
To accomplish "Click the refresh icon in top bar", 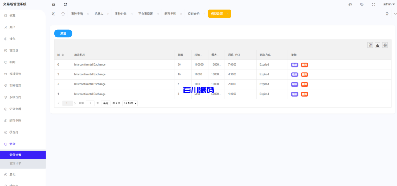I will 65,5.
